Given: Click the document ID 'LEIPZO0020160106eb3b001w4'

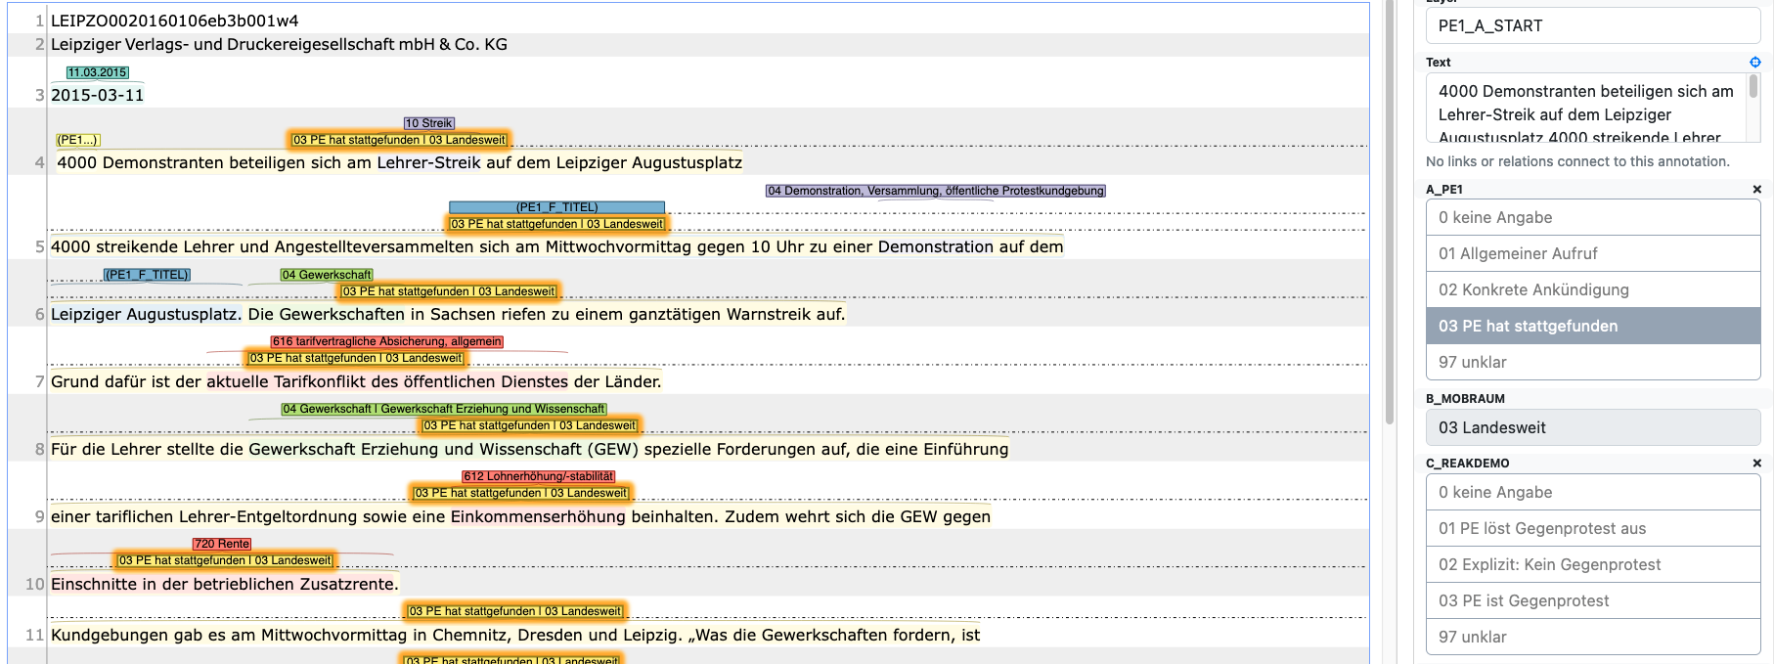Looking at the screenshot, I should pyautogui.click(x=175, y=21).
